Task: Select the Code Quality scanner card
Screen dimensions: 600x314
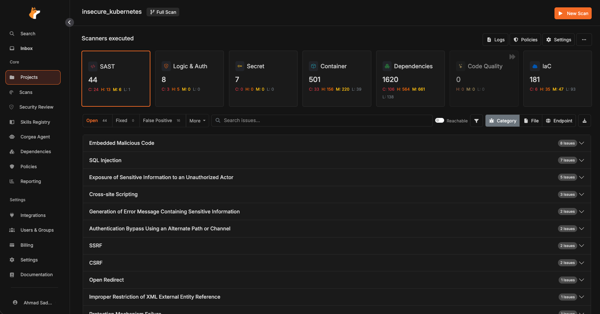Action: [x=484, y=78]
